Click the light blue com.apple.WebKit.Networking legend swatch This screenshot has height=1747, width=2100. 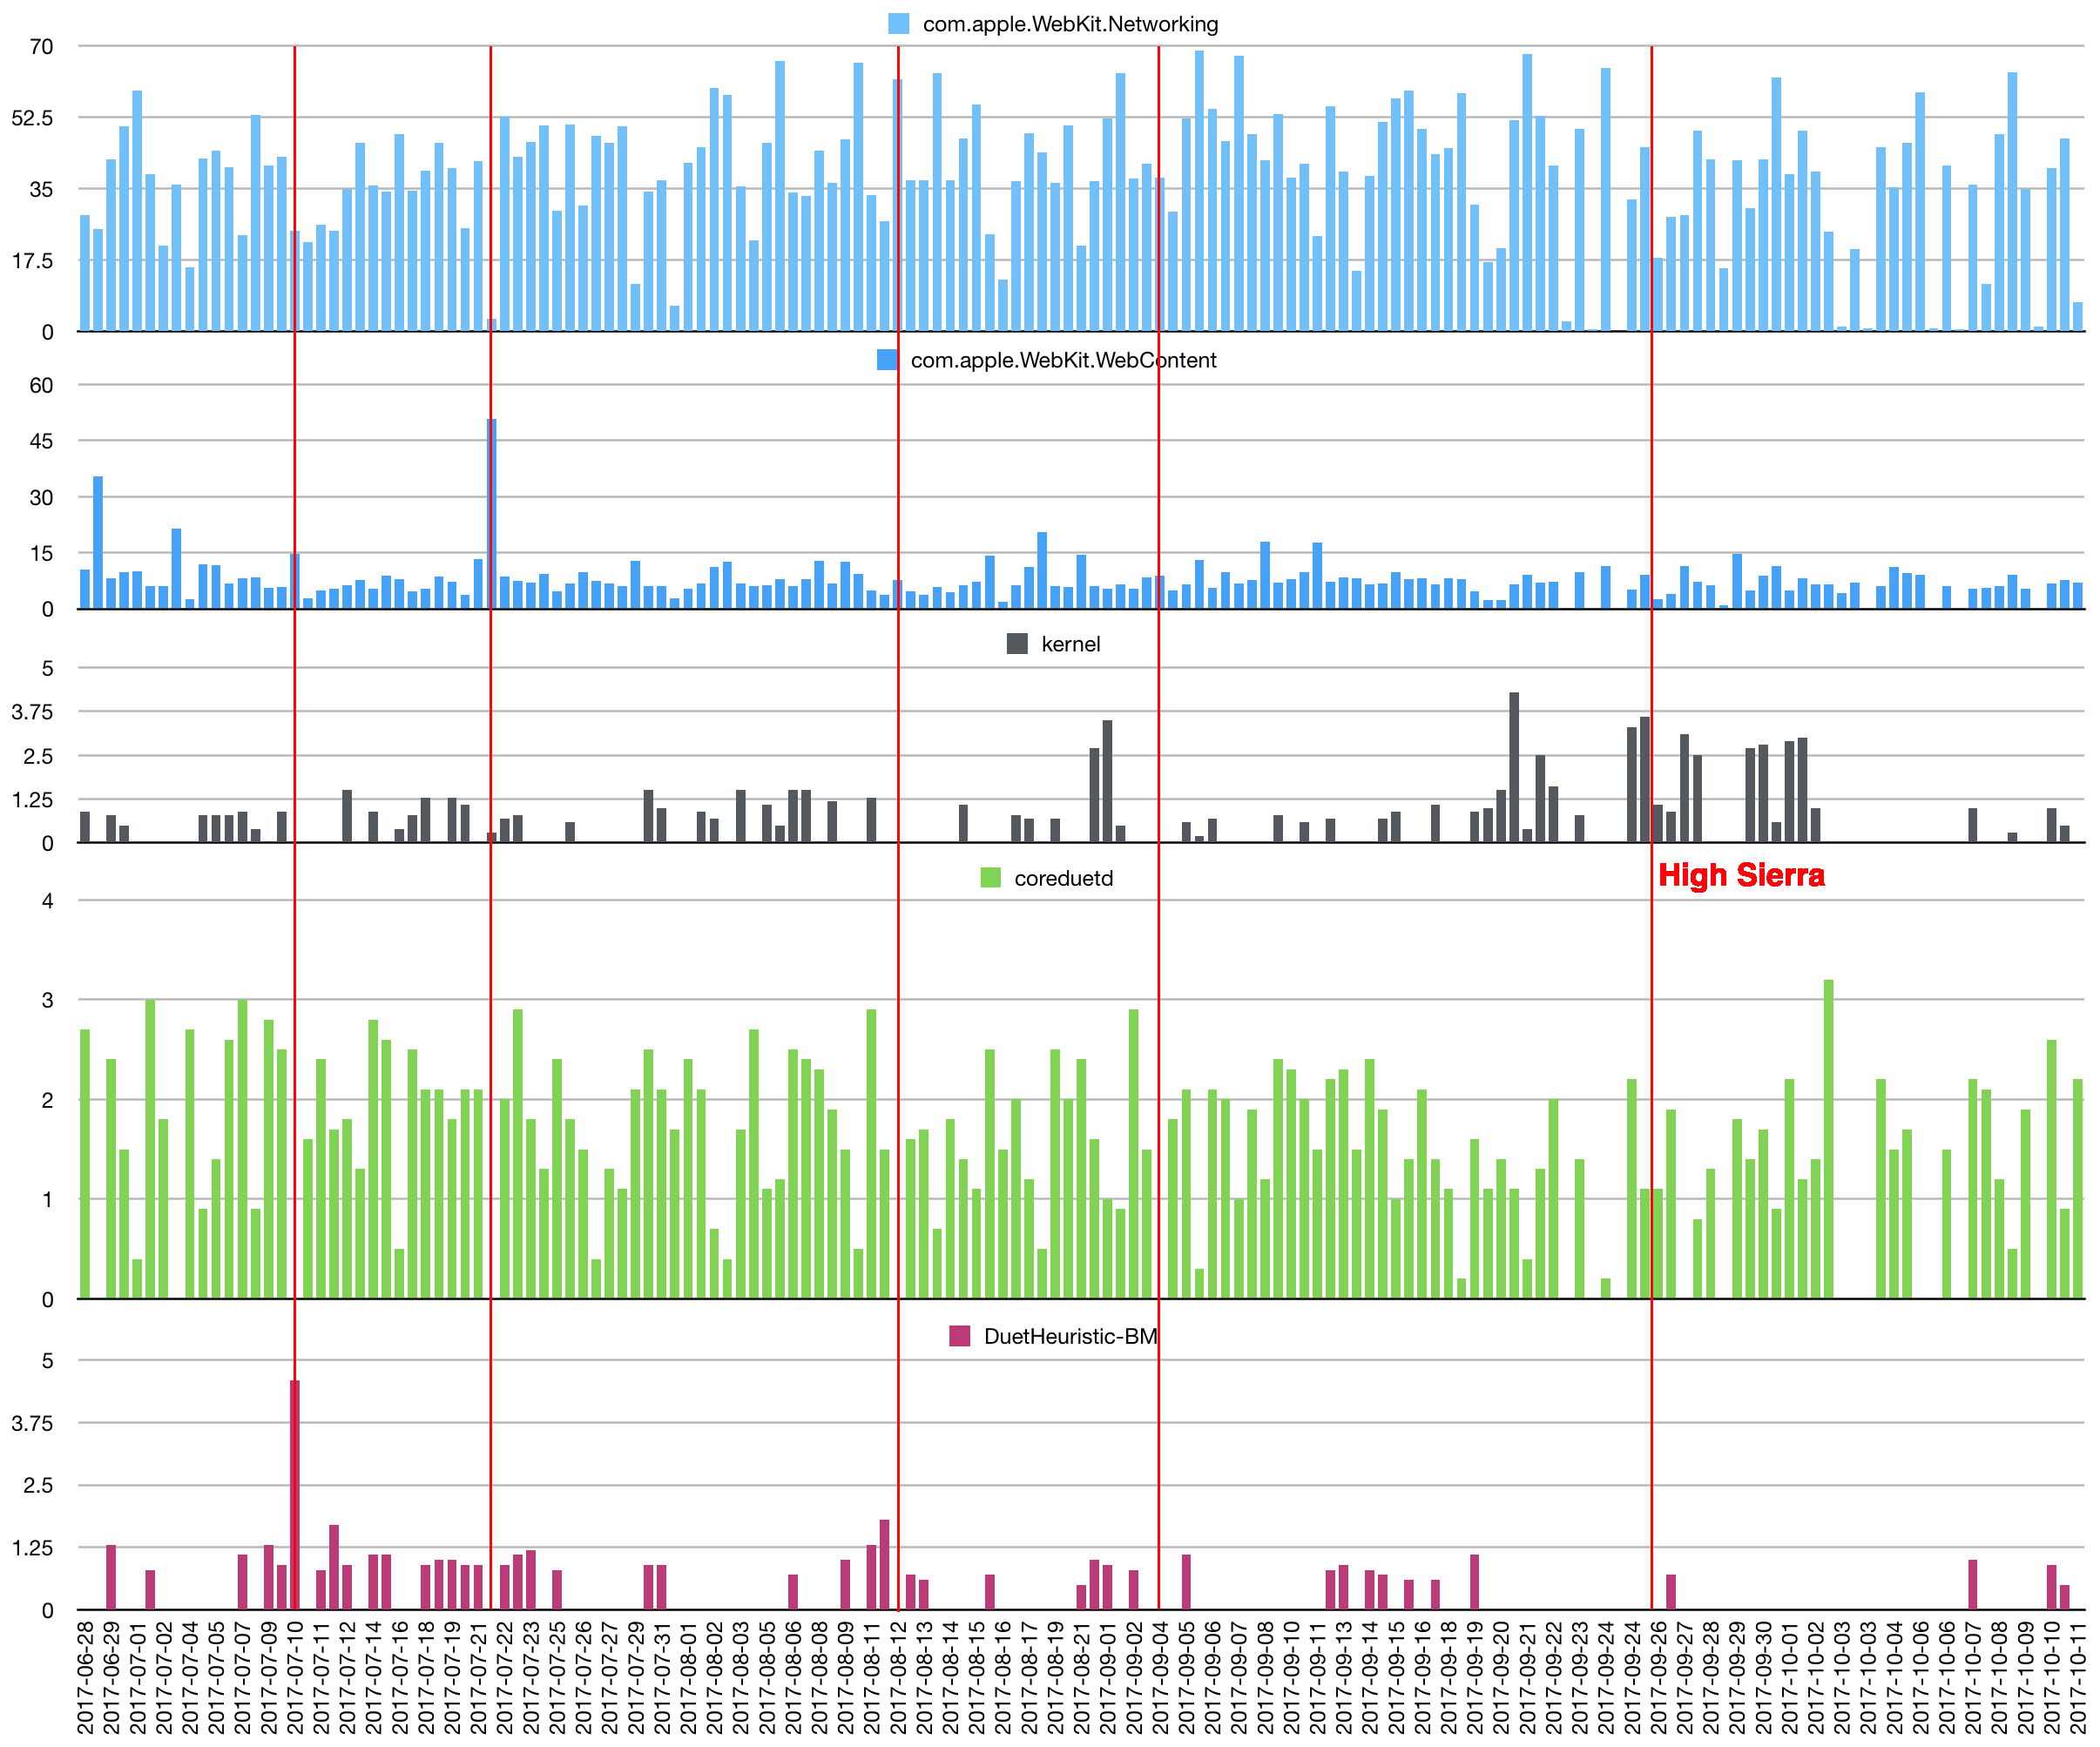pos(898,24)
